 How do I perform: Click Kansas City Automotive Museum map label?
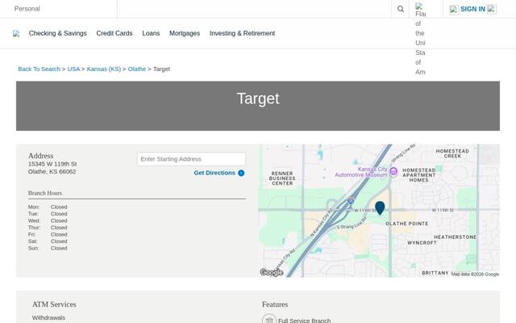point(361,172)
